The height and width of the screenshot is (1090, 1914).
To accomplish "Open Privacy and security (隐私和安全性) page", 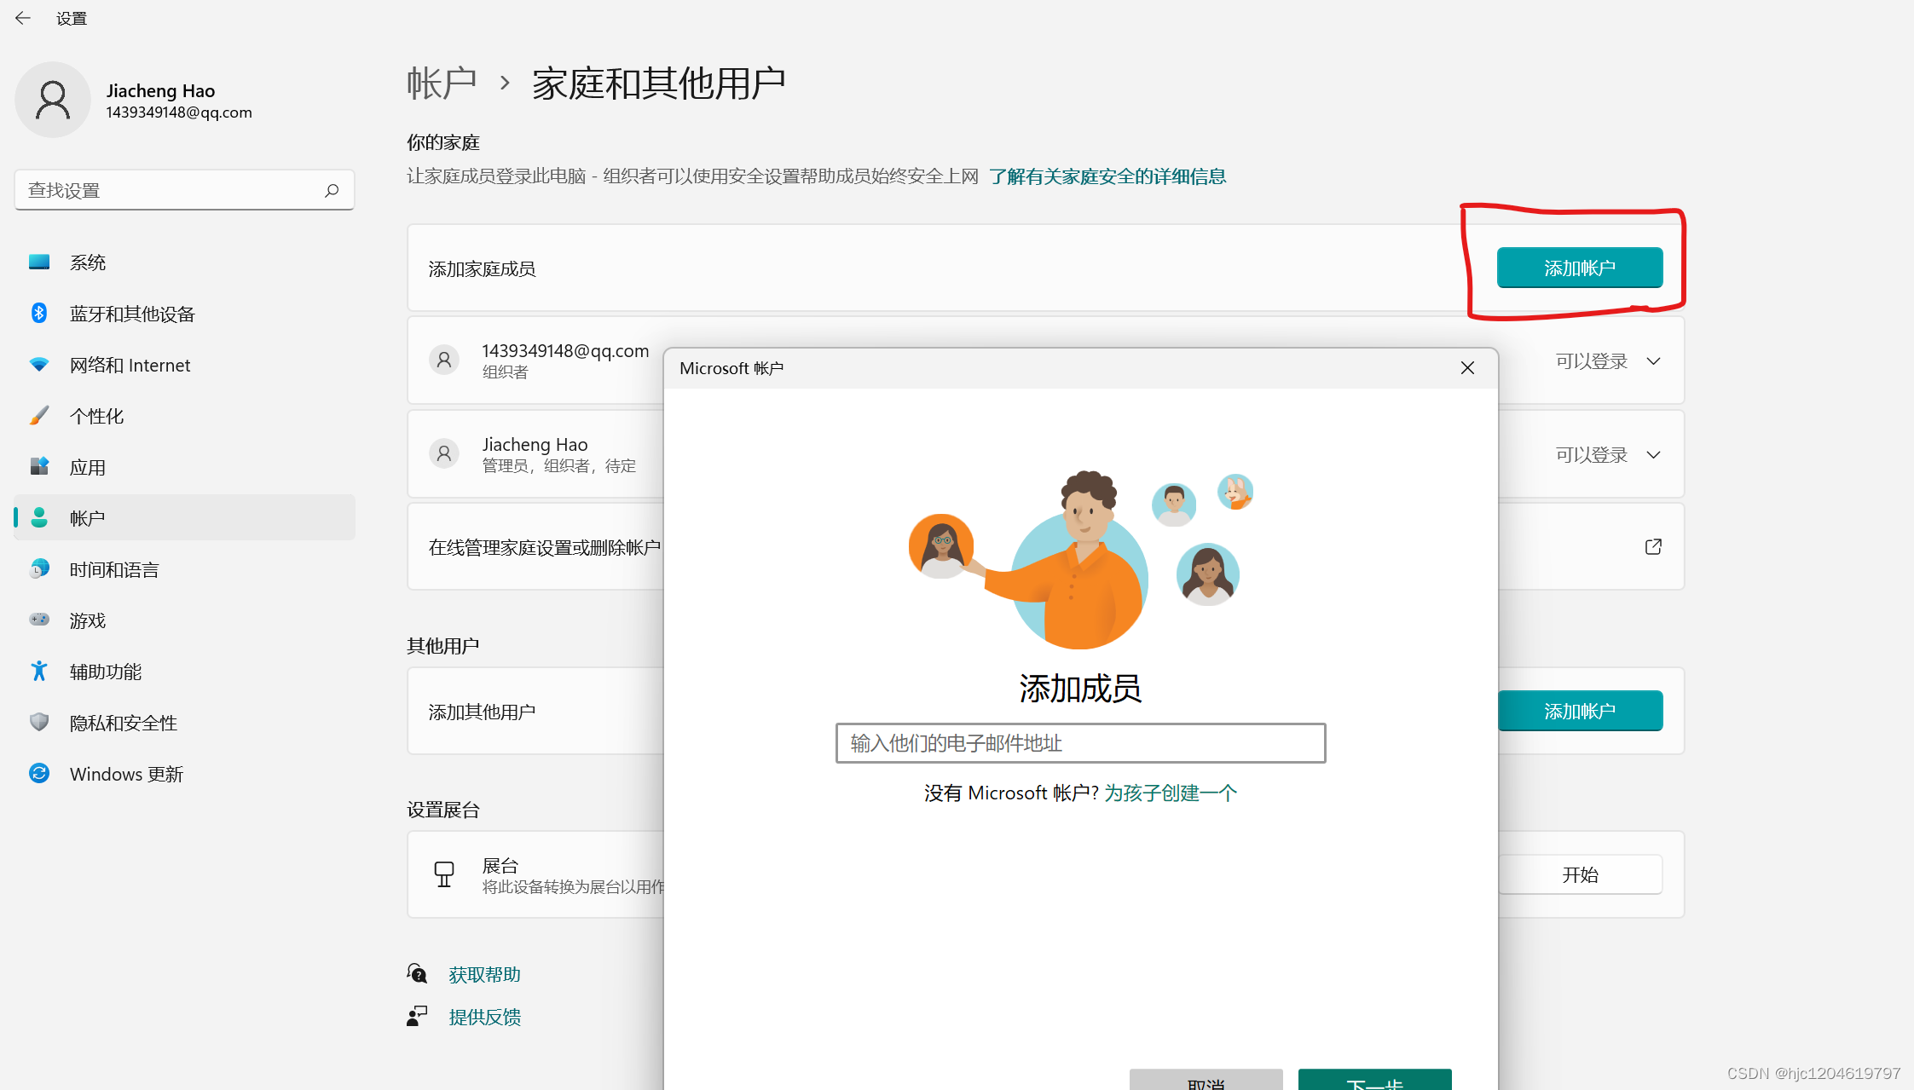I will click(x=123, y=723).
